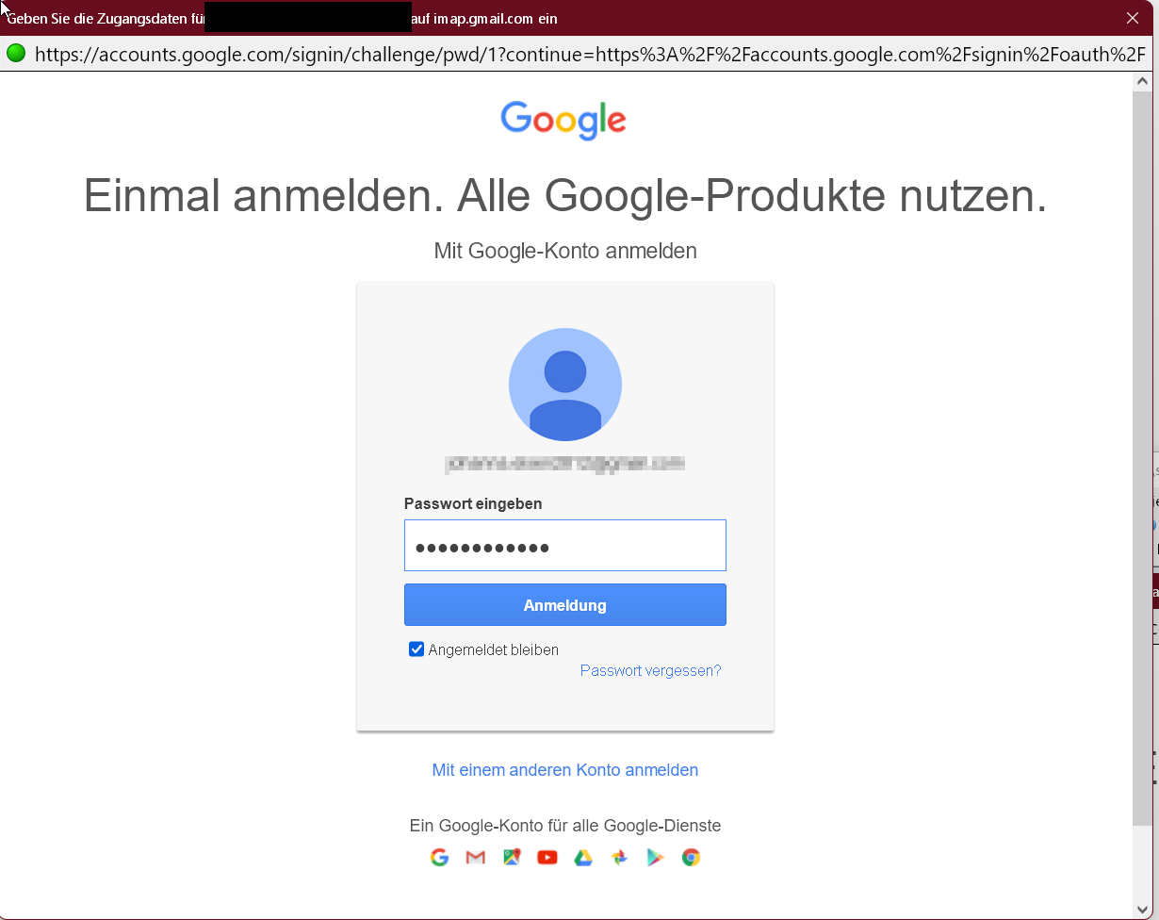Click the scrollbar down arrow
Screen dimensions: 1159x920
tap(1142, 909)
